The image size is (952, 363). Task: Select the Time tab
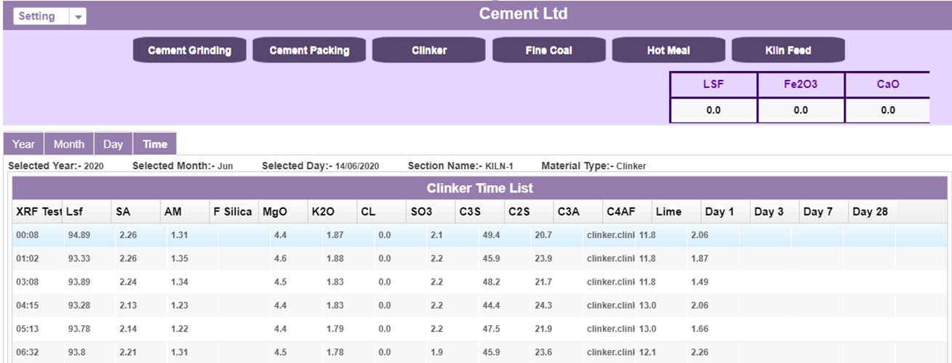154,144
